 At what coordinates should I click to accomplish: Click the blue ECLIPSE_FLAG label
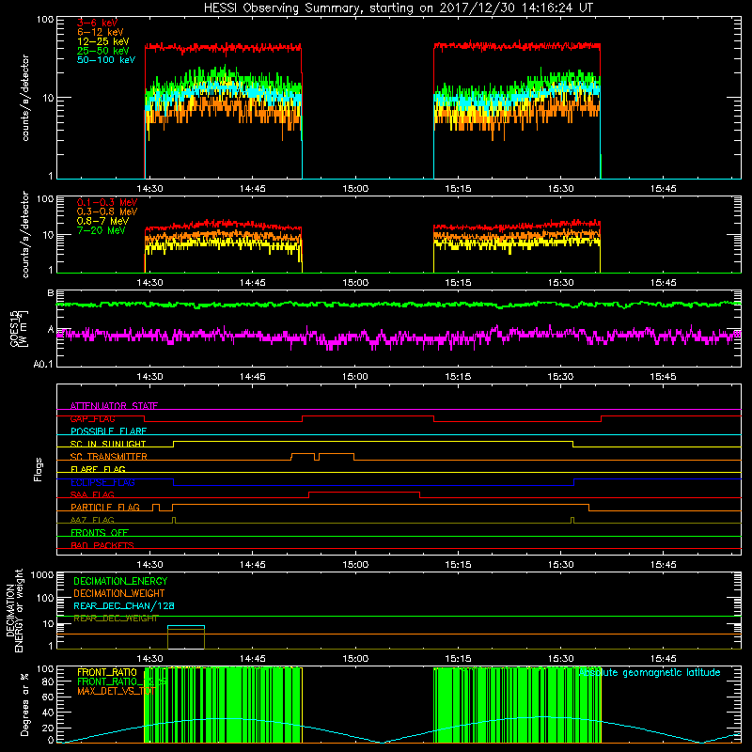pos(102,482)
